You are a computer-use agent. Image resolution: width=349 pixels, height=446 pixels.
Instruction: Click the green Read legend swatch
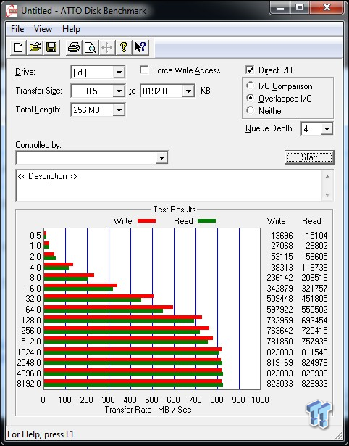(x=207, y=221)
